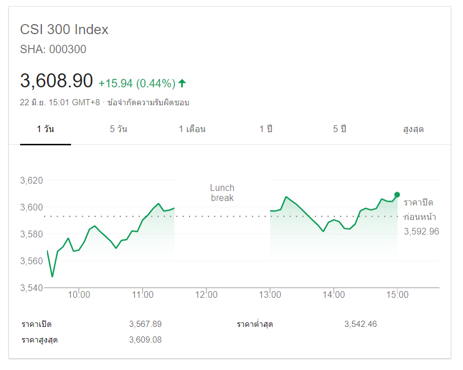The height and width of the screenshot is (370, 463).
Task: Click the day low value 3,542.46
Action: point(361,324)
